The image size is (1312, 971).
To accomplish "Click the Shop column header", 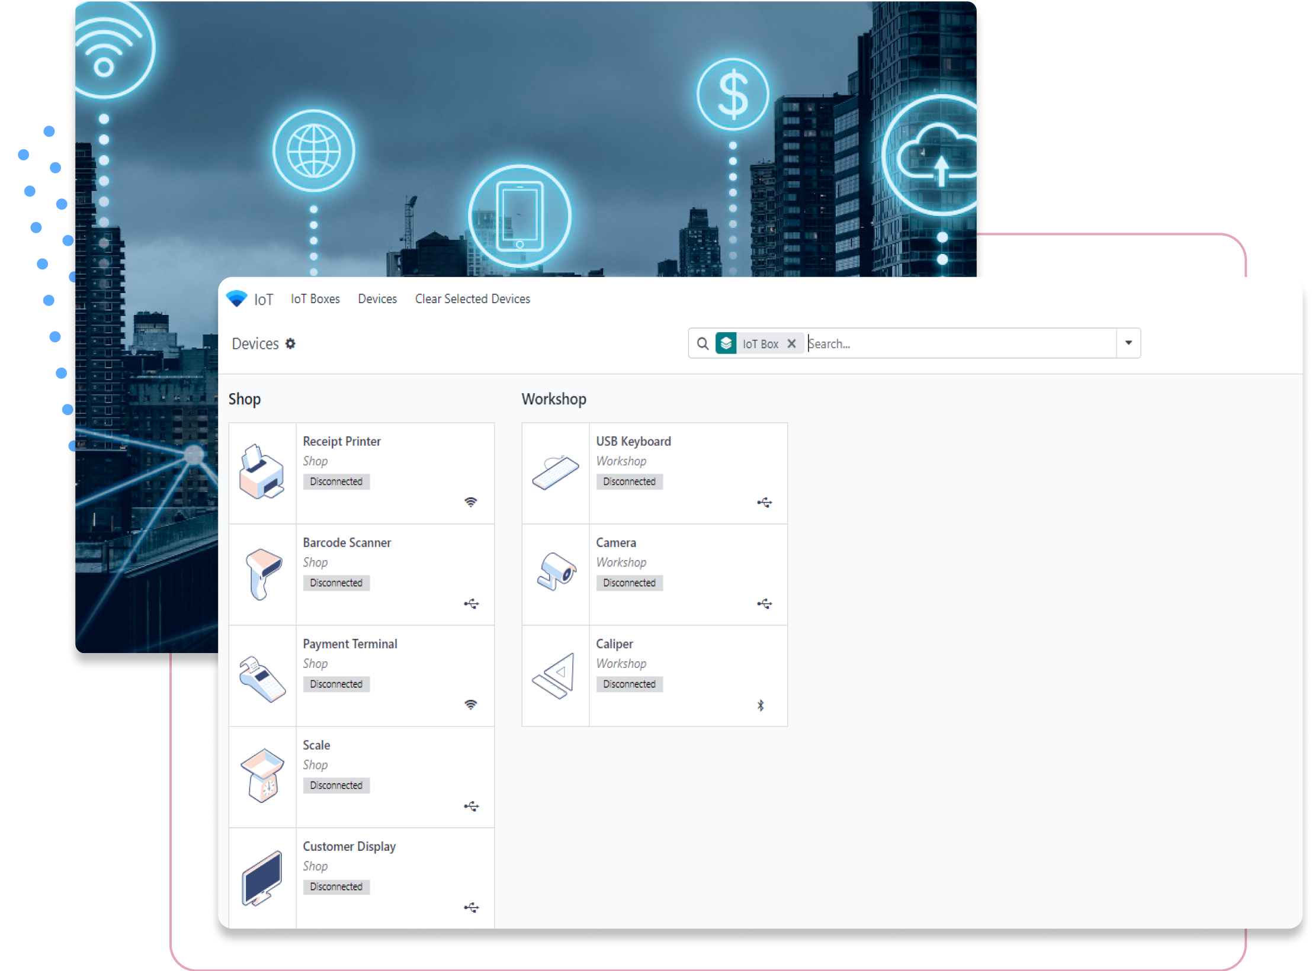I will point(245,399).
